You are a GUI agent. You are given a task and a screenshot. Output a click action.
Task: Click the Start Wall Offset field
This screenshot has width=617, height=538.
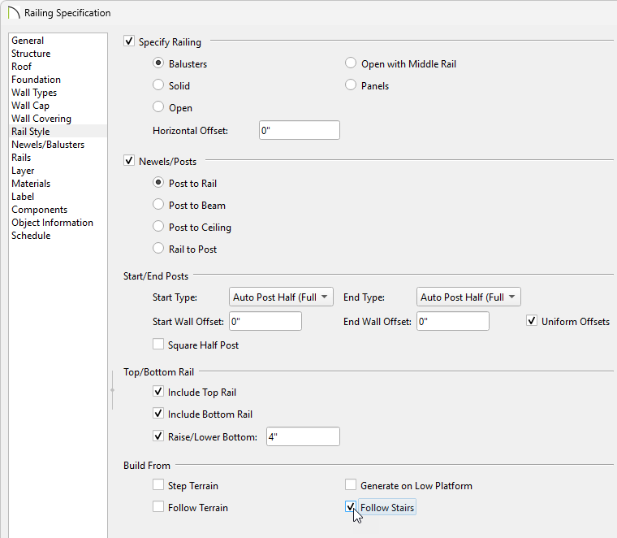tap(265, 321)
